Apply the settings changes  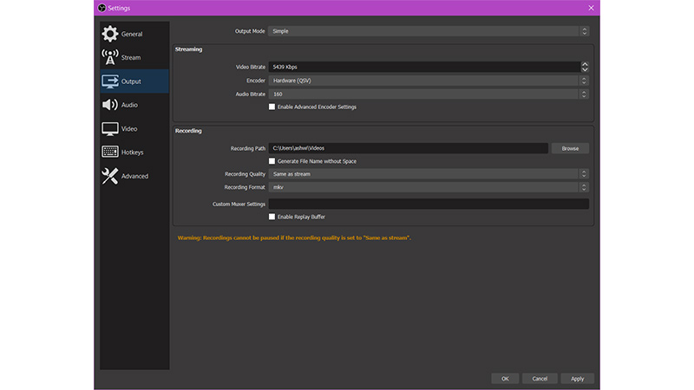[x=577, y=379]
